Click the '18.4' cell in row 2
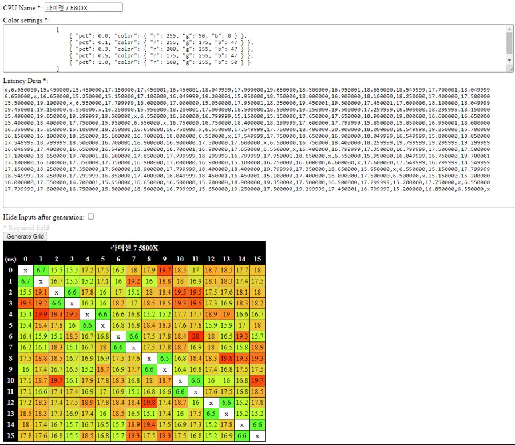 click(x=165, y=292)
